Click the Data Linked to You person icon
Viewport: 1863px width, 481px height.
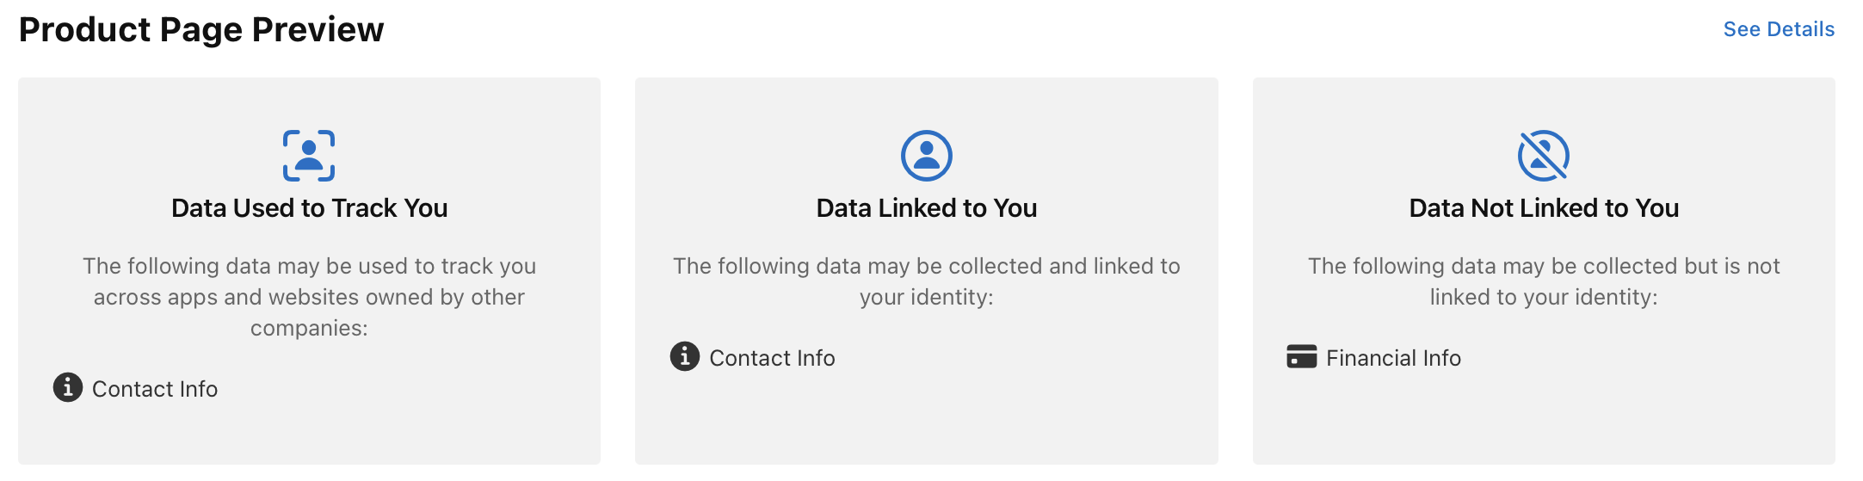click(926, 156)
